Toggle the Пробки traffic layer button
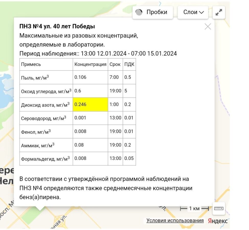The height and width of the screenshot is (230, 249). click(x=152, y=12)
